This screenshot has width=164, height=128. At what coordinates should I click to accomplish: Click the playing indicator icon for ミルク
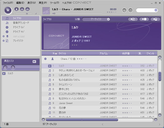click(x=50, y=66)
